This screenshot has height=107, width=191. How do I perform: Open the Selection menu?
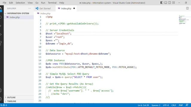coord(20,3)
